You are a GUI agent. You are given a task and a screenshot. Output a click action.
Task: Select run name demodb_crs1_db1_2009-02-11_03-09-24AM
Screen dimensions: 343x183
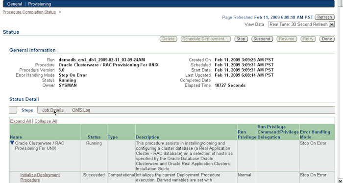[102, 60]
